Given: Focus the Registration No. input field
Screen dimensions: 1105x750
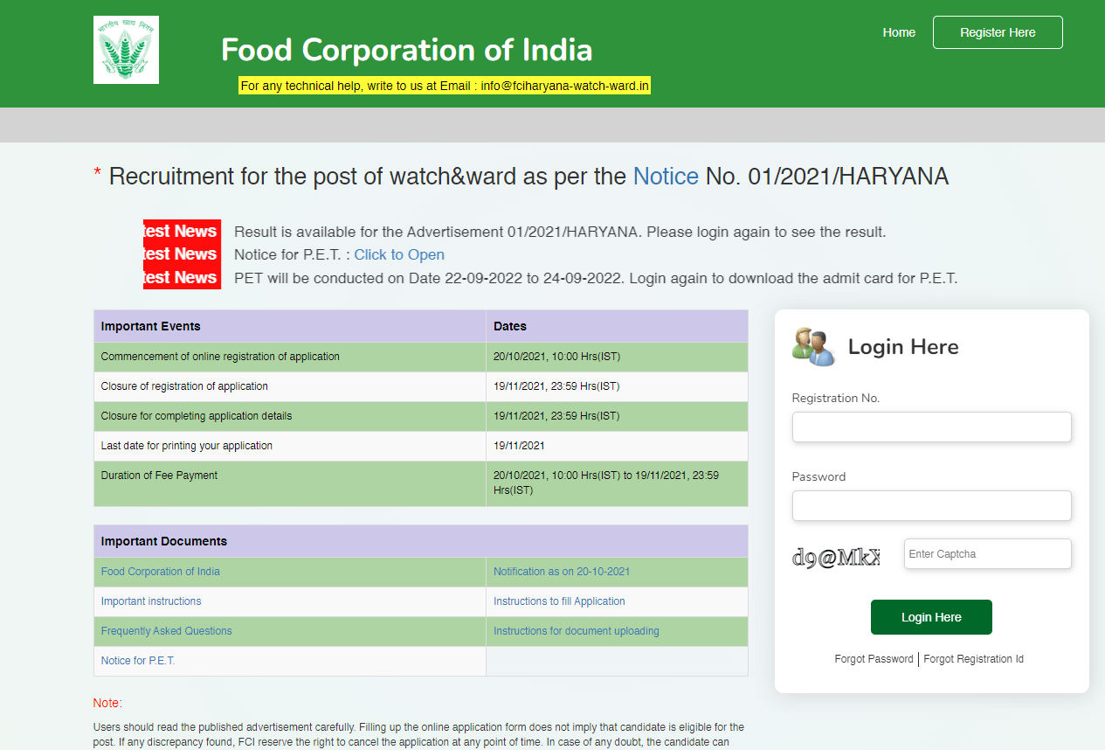Looking at the screenshot, I should pyautogui.click(x=931, y=427).
